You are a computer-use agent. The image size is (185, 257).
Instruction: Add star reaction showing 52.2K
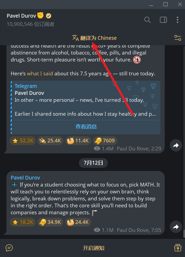point(23,141)
